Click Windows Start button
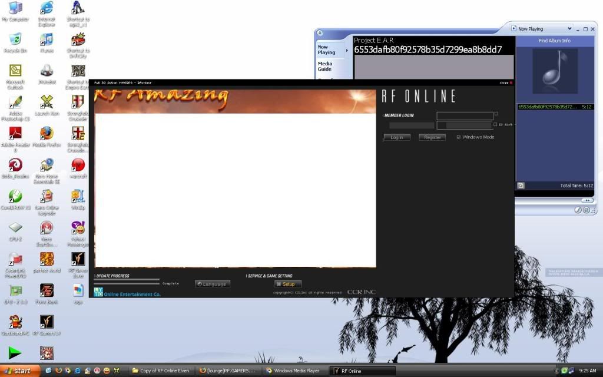The image size is (603, 377). [x=20, y=371]
